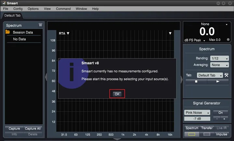Open the Spectrum panel hamburger menu
The height and width of the screenshot is (141, 234).
(40, 25)
